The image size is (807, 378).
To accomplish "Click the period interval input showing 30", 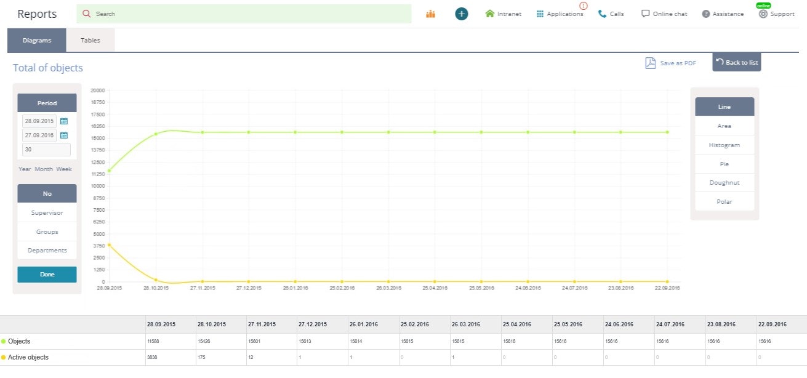I will (46, 150).
